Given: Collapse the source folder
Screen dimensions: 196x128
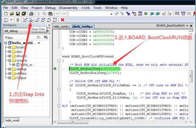Looking at the screenshot, I should click(10, 60).
